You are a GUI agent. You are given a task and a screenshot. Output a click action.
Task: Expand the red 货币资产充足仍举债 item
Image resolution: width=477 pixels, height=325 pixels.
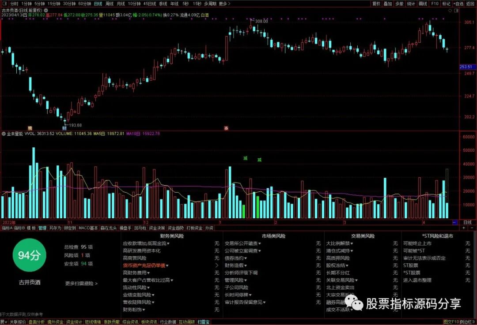[145, 265]
